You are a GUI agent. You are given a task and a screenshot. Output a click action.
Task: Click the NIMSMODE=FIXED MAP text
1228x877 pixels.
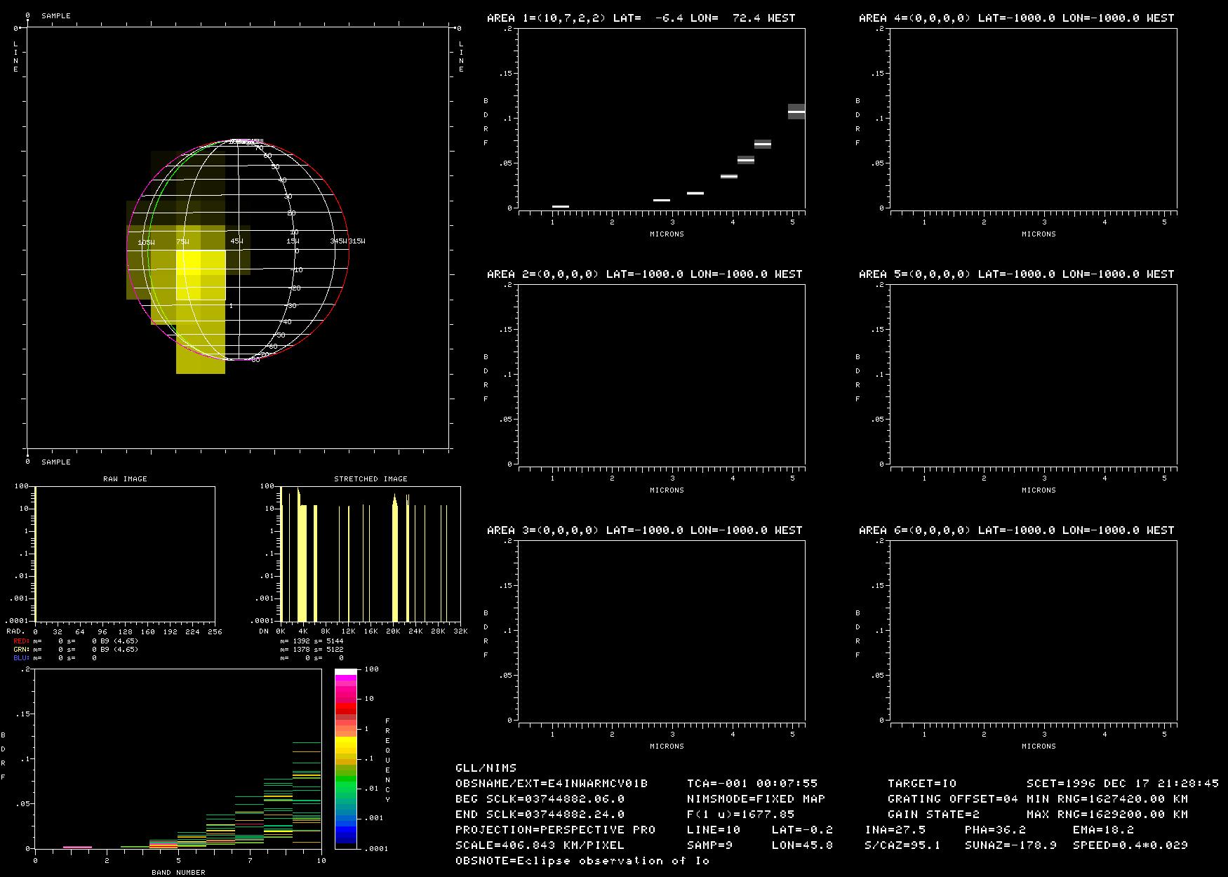tap(755, 799)
